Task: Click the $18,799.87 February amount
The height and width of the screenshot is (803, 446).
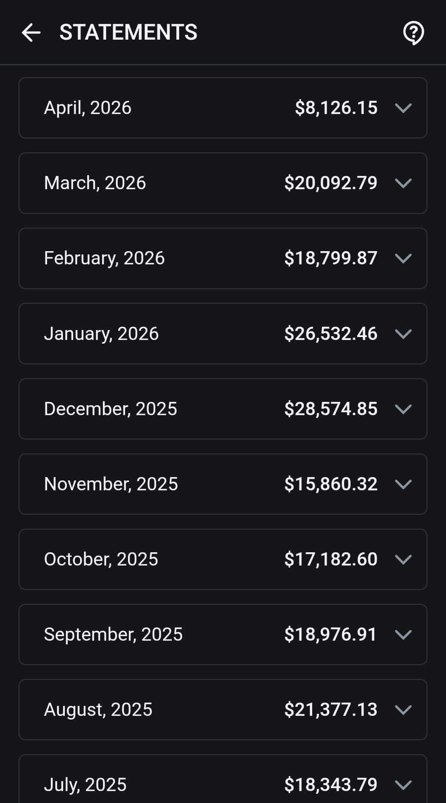Action: 330,258
